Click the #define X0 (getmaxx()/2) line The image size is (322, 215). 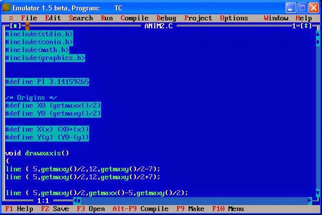tap(53, 106)
